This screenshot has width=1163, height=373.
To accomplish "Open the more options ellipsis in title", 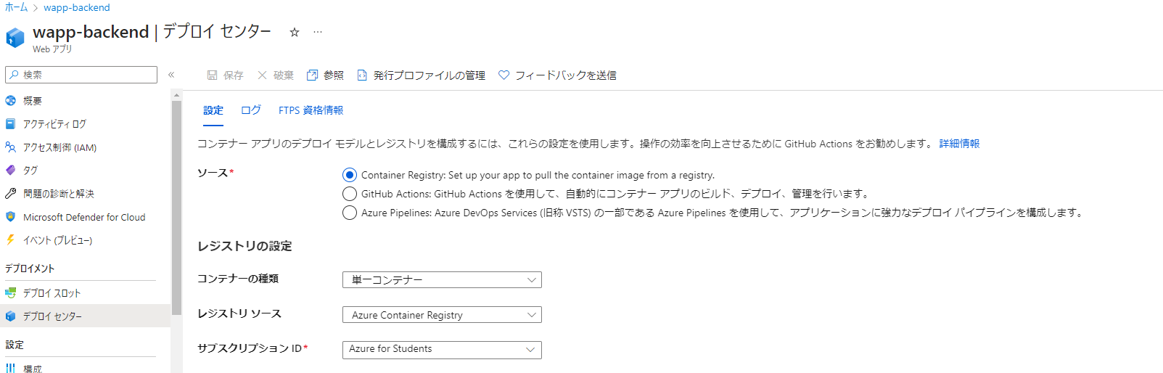I will pos(318,32).
